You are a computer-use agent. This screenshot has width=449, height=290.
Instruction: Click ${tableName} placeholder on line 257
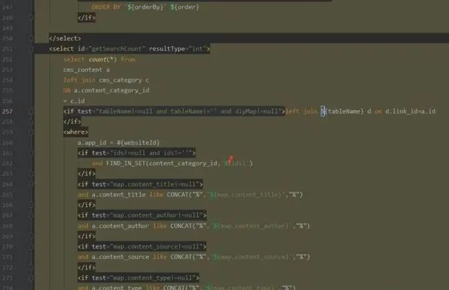(342, 112)
